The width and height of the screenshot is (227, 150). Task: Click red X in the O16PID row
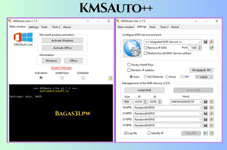coord(211,125)
